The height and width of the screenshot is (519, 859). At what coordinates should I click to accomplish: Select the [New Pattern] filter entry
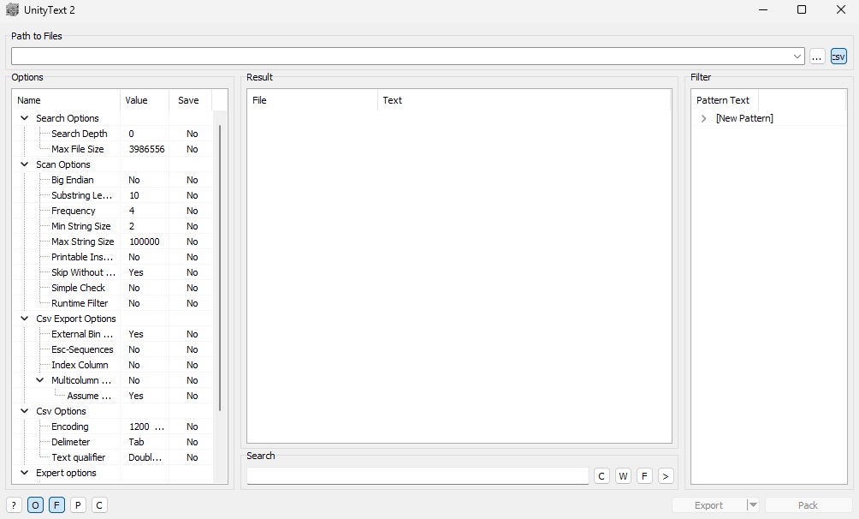[744, 118]
